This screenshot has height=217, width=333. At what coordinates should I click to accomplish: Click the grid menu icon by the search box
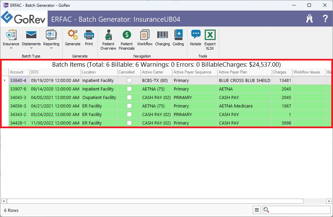coord(257,210)
